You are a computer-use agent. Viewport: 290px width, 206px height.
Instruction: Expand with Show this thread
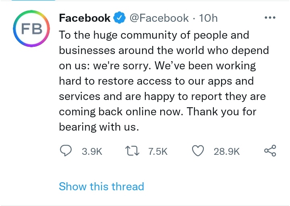(x=101, y=187)
